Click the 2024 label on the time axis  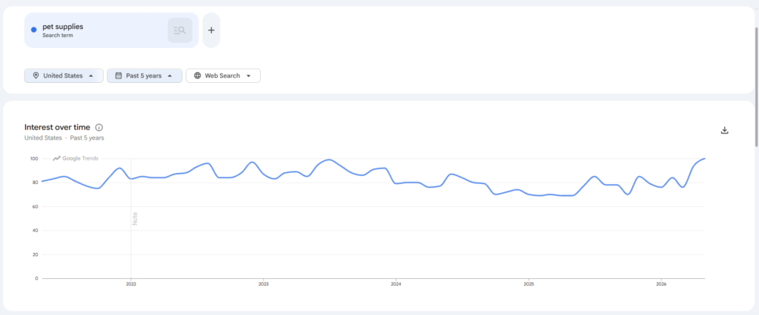[x=396, y=284]
